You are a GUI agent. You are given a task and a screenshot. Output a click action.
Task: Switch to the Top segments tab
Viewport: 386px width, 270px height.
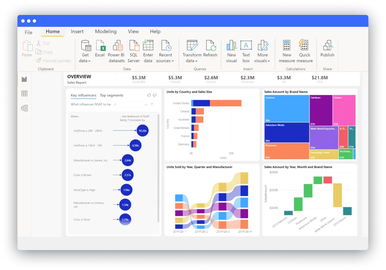[x=112, y=95]
